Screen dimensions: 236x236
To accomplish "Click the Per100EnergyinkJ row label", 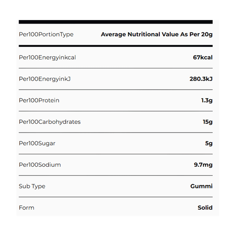I will (44, 79).
